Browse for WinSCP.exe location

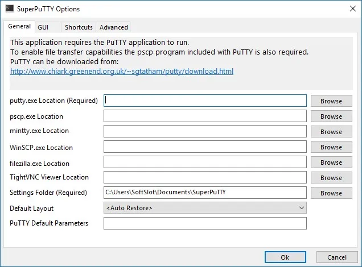[x=331, y=147]
